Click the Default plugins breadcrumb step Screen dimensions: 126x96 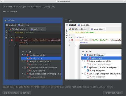(x=20, y=7)
